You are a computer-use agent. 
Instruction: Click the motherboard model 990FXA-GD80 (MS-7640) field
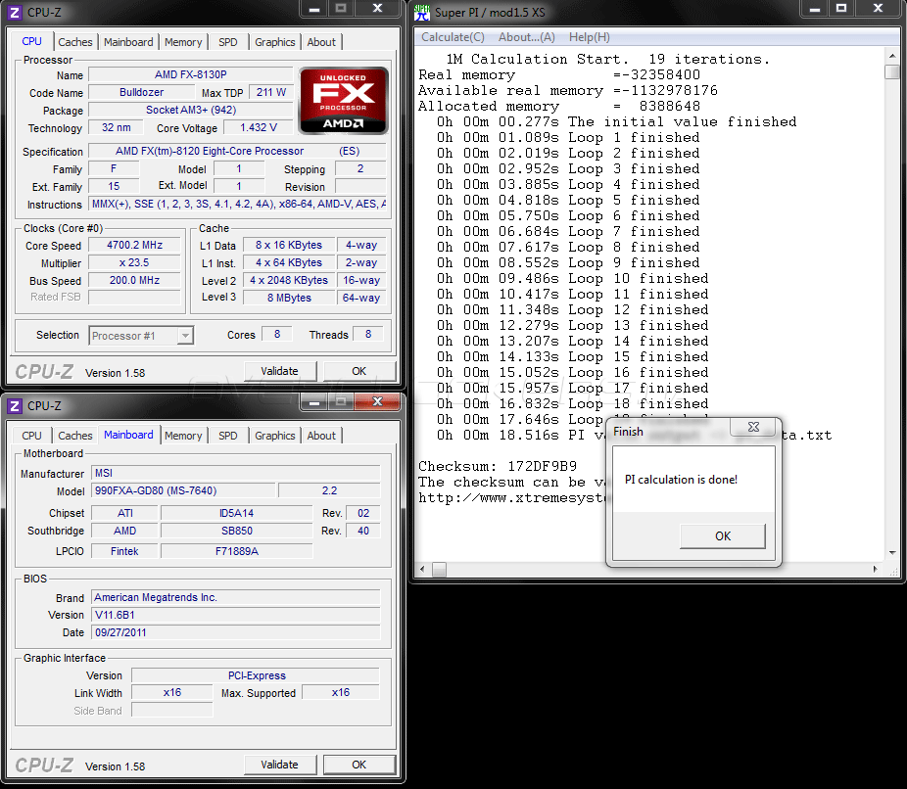[x=183, y=490]
